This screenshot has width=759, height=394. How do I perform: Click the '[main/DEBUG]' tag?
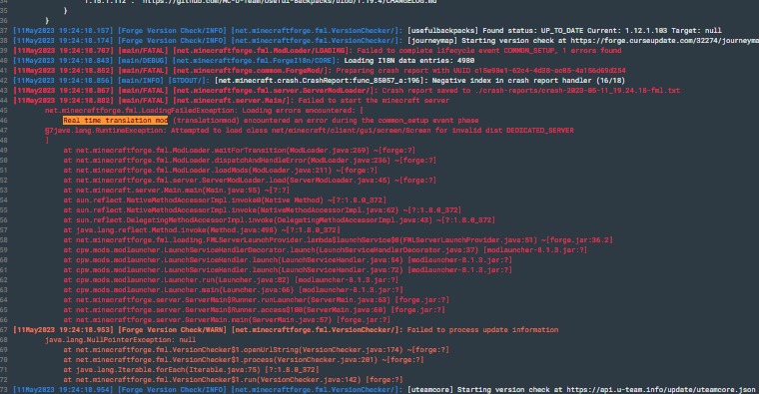143,61
